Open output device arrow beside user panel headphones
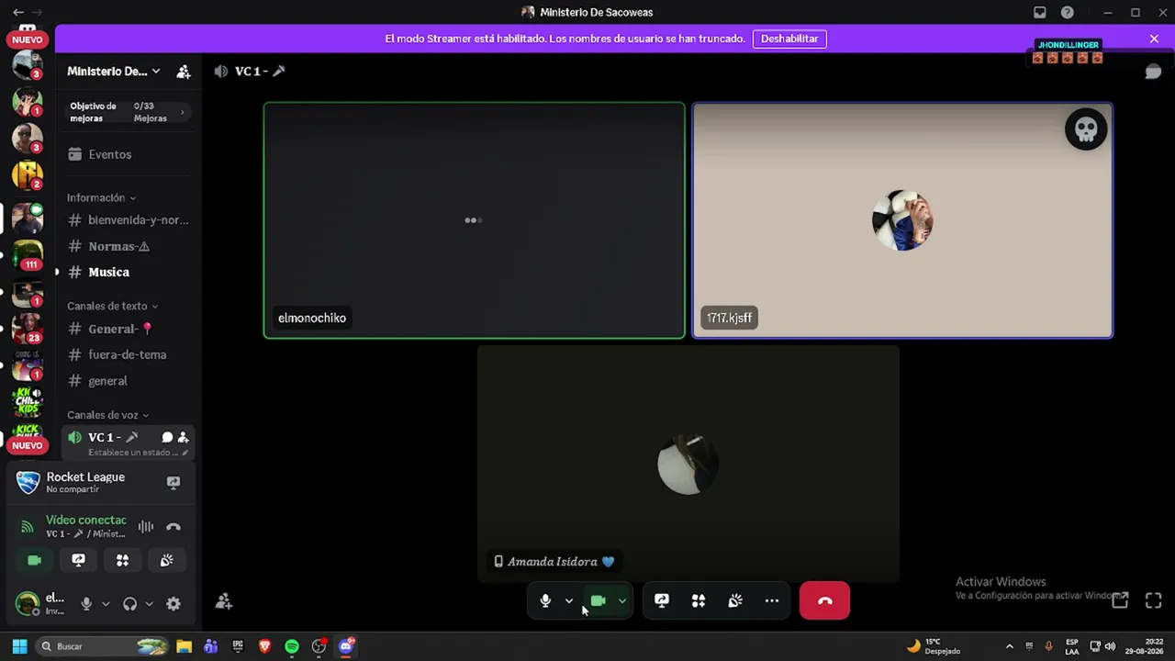This screenshot has width=1175, height=661. tap(149, 603)
